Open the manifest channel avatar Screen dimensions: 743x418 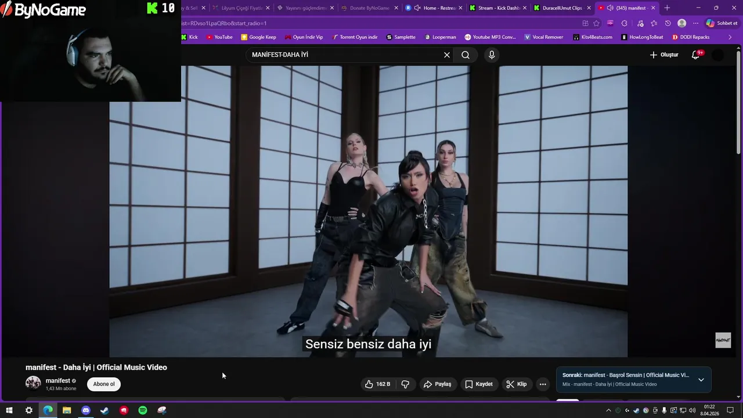[33, 383]
